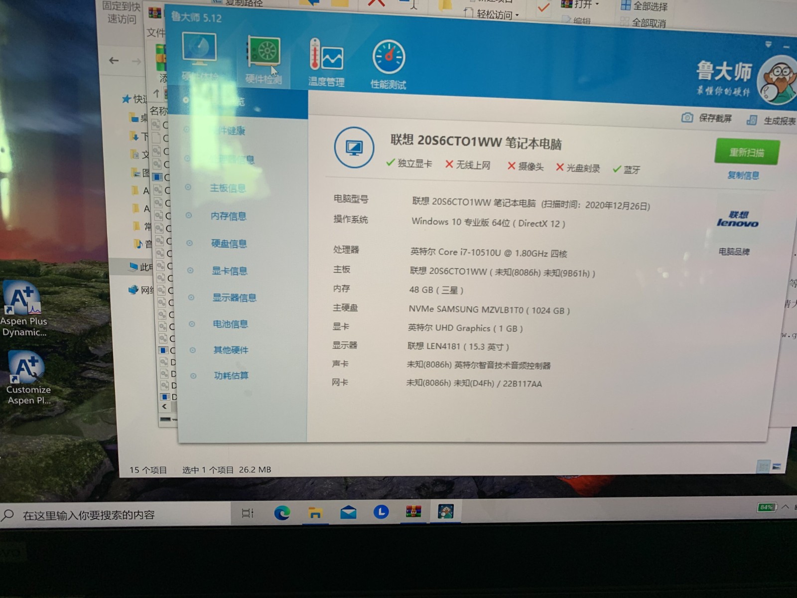Image resolution: width=797 pixels, height=598 pixels.
Task: Click the Windows 10 专业版 64位 text
Action: click(x=488, y=222)
